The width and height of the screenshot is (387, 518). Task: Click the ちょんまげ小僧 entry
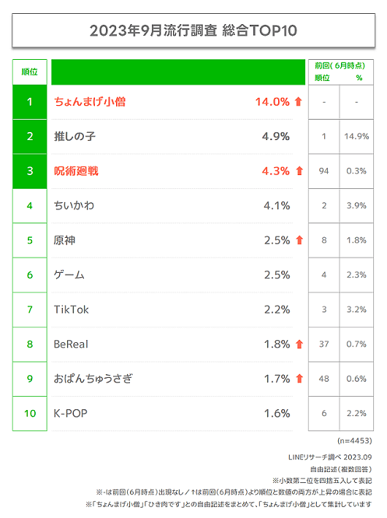90,101
